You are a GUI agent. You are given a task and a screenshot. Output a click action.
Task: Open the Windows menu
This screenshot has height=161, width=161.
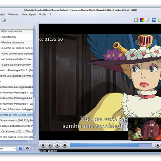pos(13,14)
